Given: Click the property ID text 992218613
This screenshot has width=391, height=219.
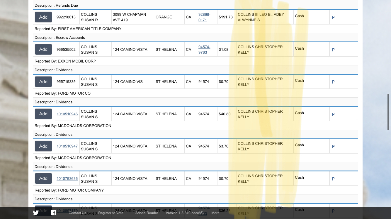Looking at the screenshot, I should coord(66,17).
